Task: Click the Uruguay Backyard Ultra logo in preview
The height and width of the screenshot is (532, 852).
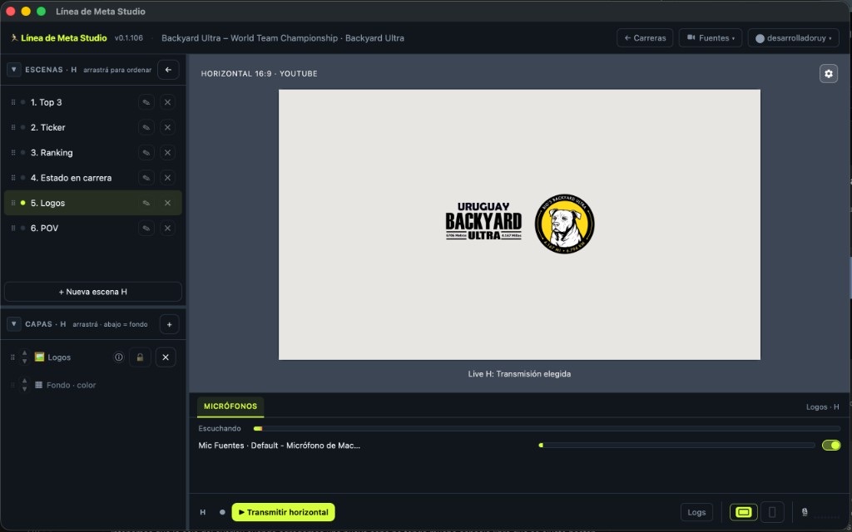Action: pos(483,221)
